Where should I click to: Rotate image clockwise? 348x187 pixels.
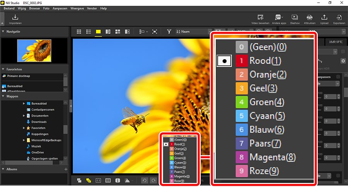click(x=154, y=180)
